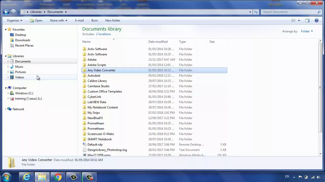
Task: Launch Google Chrome from the taskbar
Action: pos(58,177)
